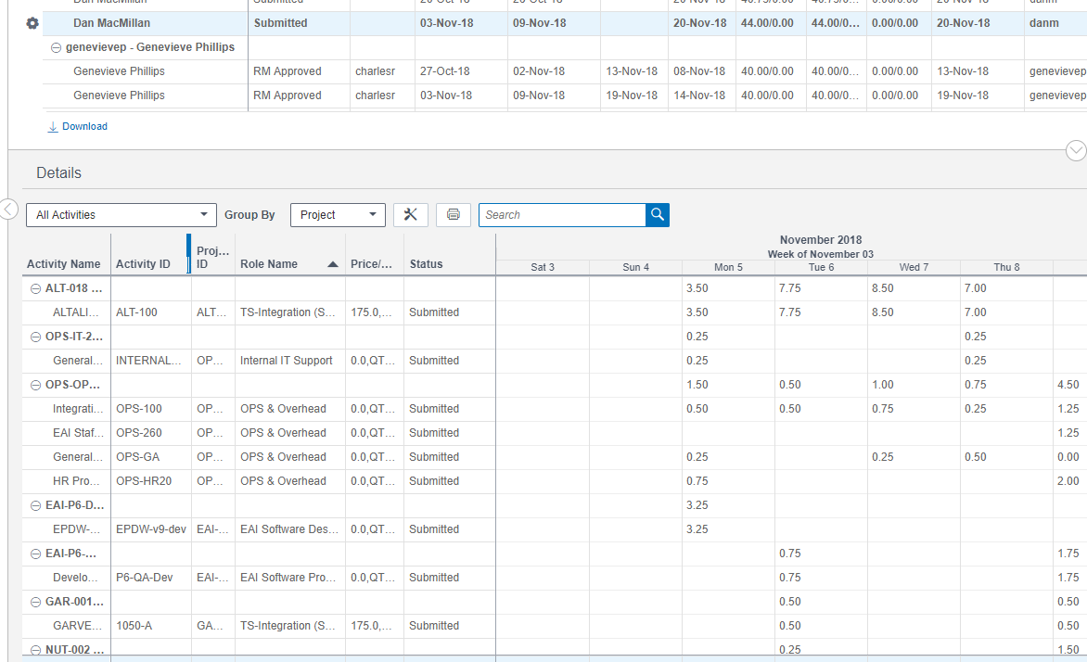Viewport: 1087px width, 662px height.
Task: Click the print icon button
Action: (454, 215)
